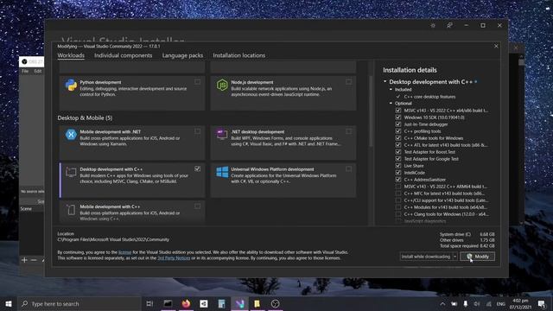Click the Mobile development with C++ phone icon
The width and height of the screenshot is (553, 311).
(x=71, y=210)
